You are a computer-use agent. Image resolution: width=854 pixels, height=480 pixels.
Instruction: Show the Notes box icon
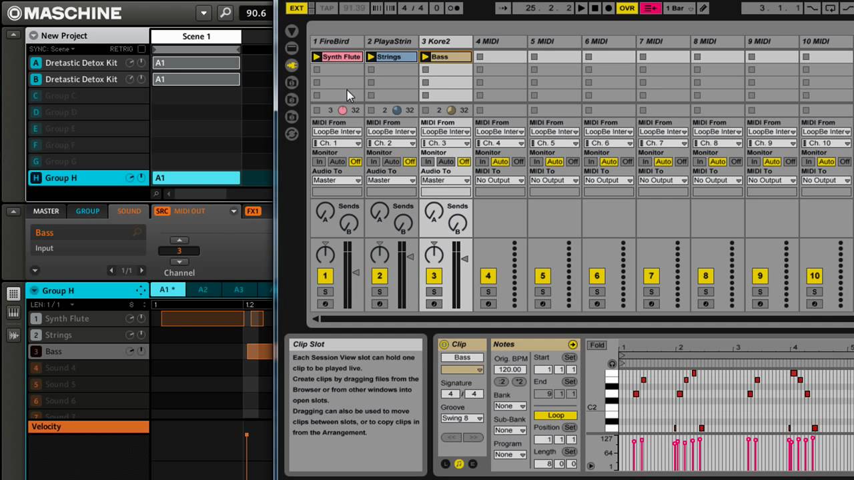[459, 464]
